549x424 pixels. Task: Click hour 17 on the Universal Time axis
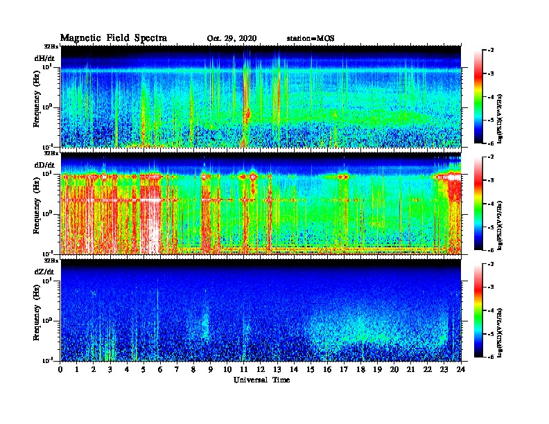tap(345, 370)
